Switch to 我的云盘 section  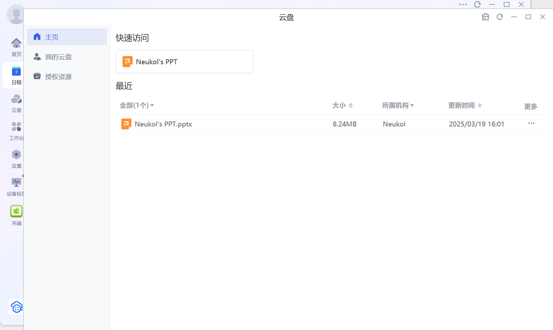(x=59, y=57)
